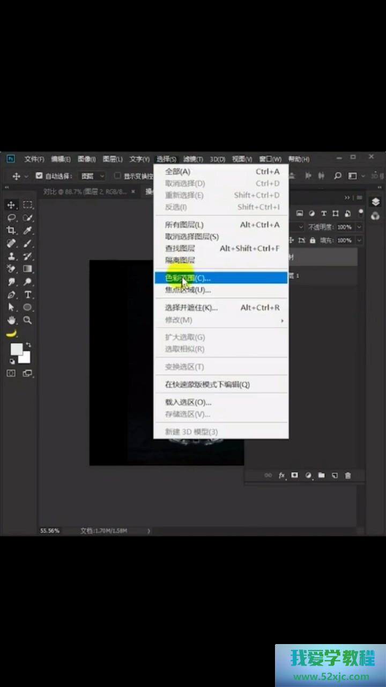The width and height of the screenshot is (386, 687).
Task: Click the foreground color swatch
Action: [x=17, y=349]
